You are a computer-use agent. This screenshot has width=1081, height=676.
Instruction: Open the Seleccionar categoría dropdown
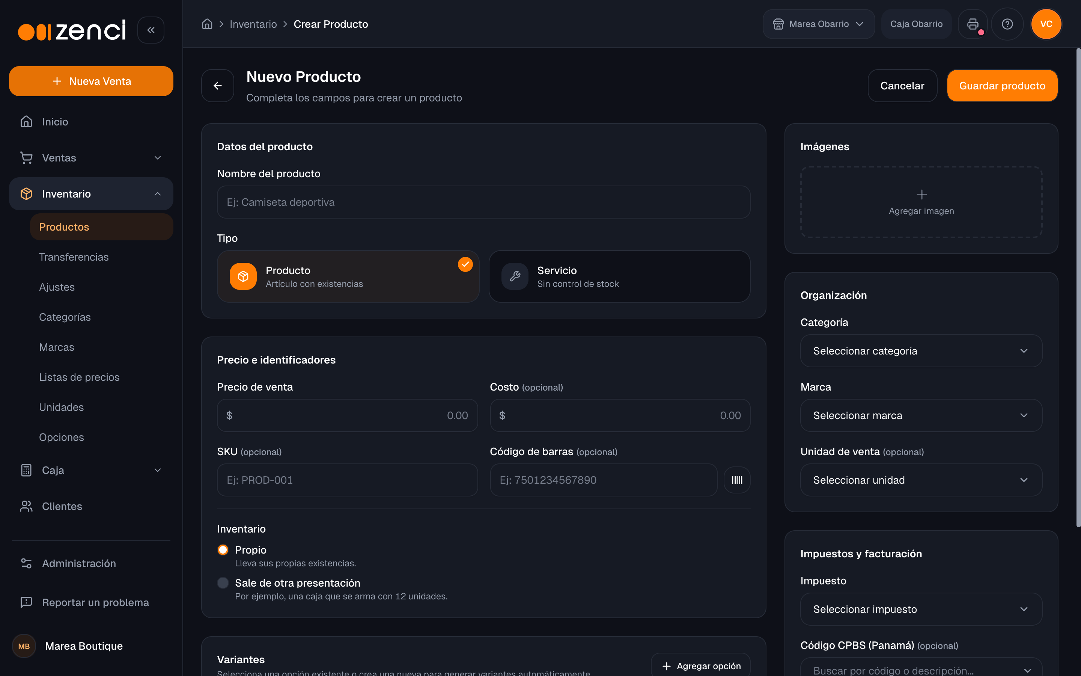[921, 351]
